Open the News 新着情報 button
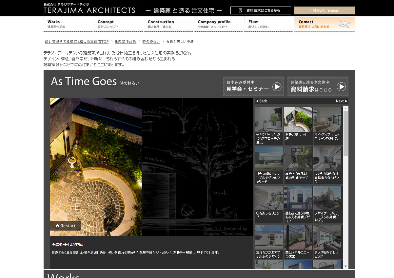This screenshot has height=278, width=394. (x=325, y=10)
